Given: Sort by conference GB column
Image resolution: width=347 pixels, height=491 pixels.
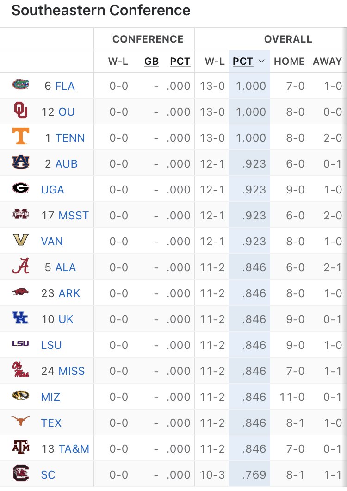Looking at the screenshot, I should click(151, 61).
